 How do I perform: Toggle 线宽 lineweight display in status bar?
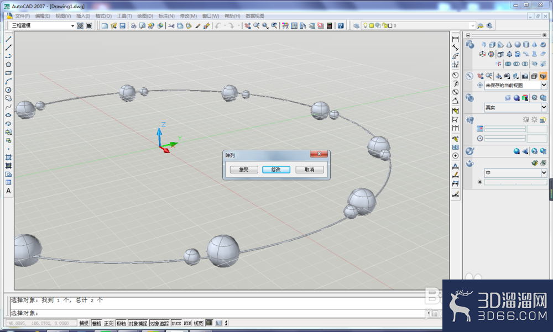tap(199, 323)
